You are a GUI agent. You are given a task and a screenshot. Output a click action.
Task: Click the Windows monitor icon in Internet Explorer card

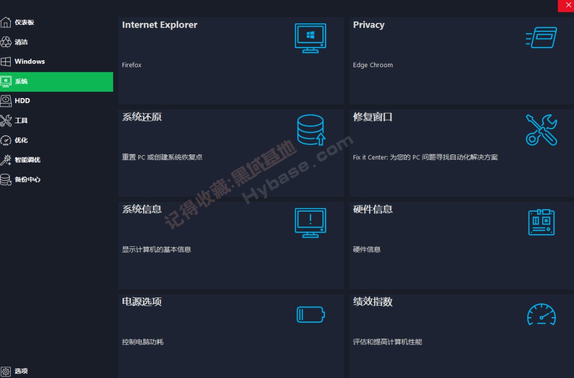[x=311, y=38]
